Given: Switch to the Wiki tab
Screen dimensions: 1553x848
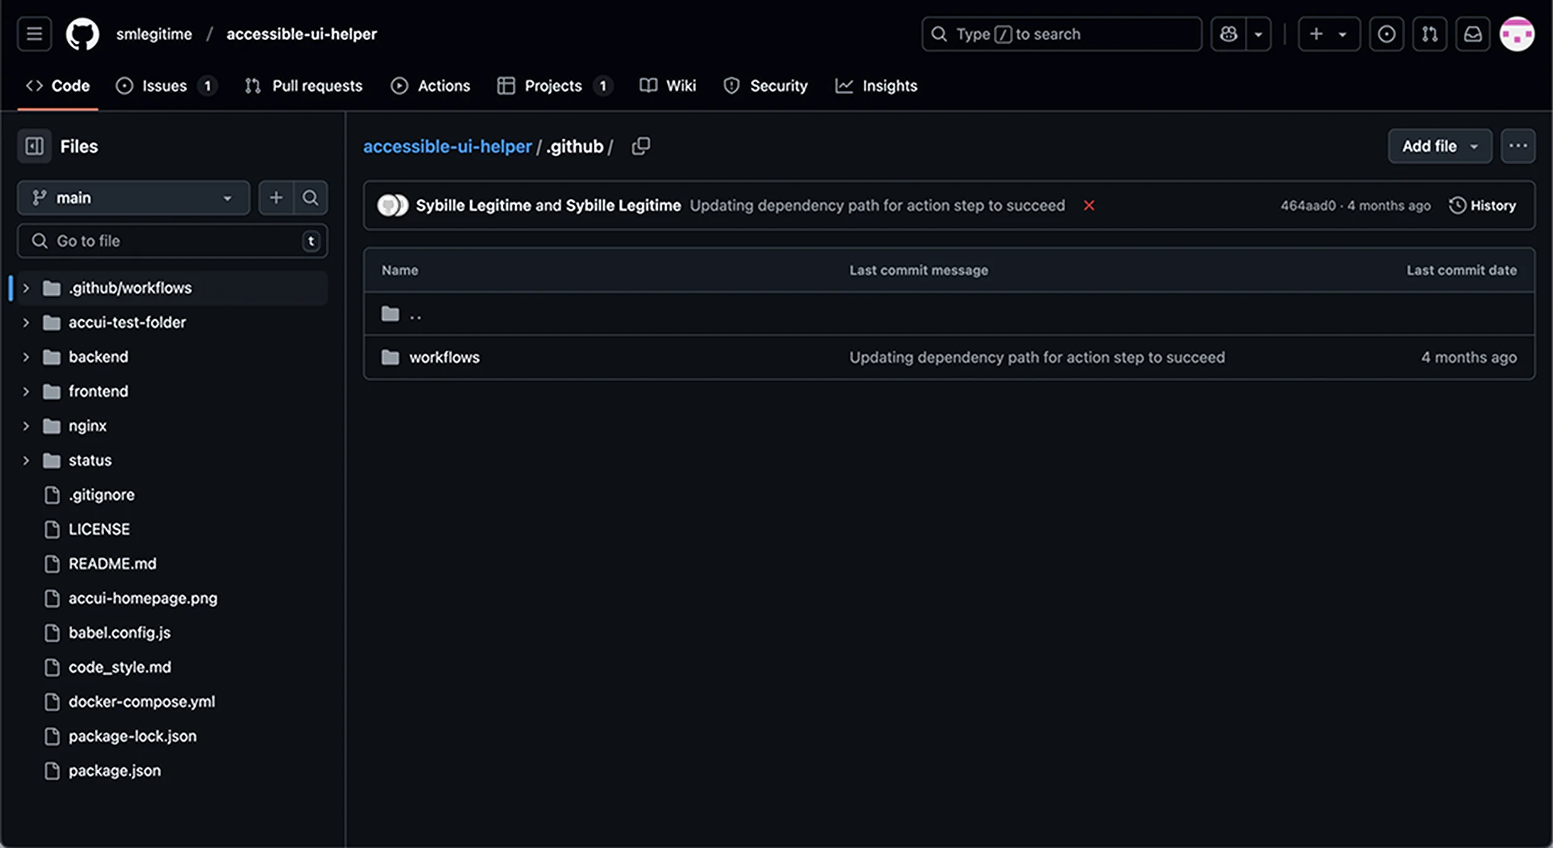Looking at the screenshot, I should 668,86.
